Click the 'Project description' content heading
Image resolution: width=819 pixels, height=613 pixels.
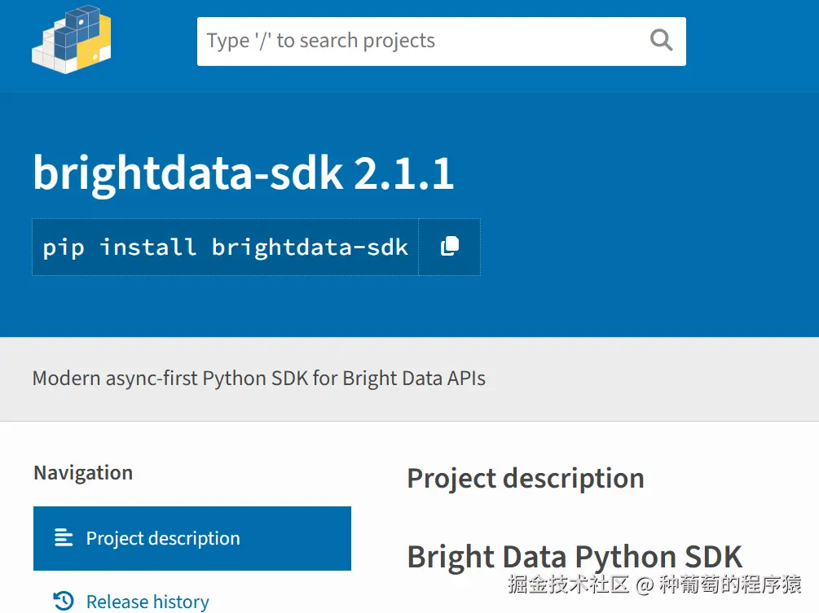pos(526,478)
